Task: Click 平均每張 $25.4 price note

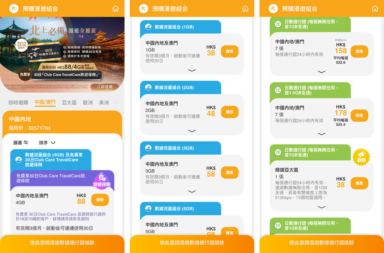Action: coord(340,122)
